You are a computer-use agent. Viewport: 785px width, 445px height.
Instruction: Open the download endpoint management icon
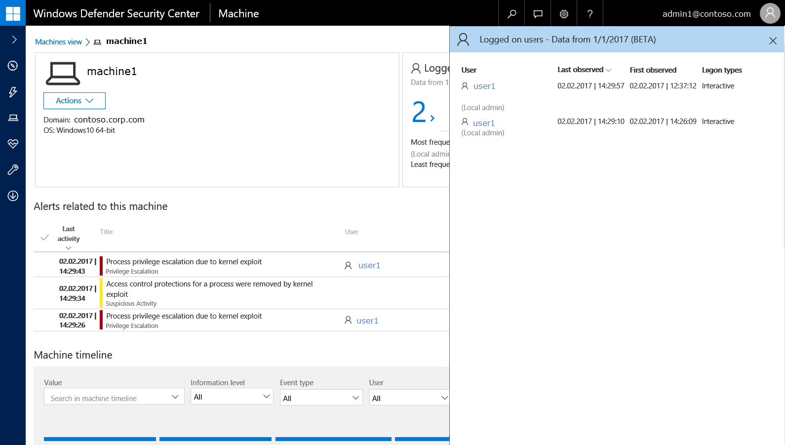tap(13, 196)
